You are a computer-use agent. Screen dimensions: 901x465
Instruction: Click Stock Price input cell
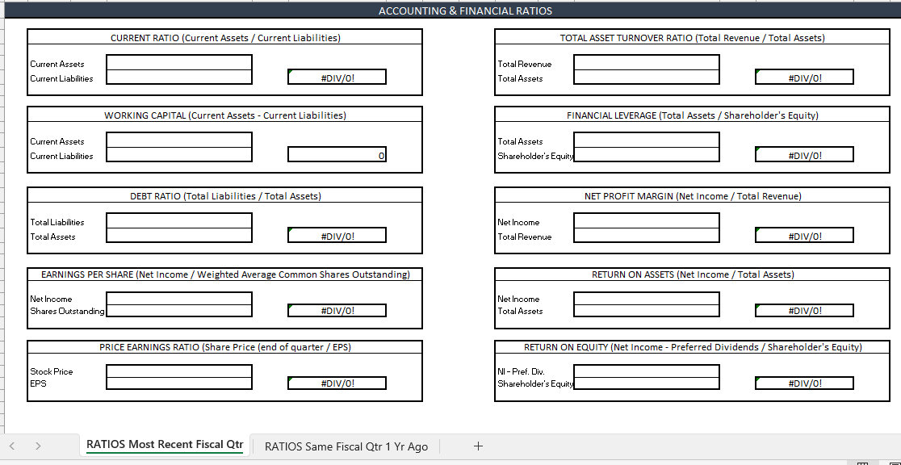pyautogui.click(x=179, y=371)
